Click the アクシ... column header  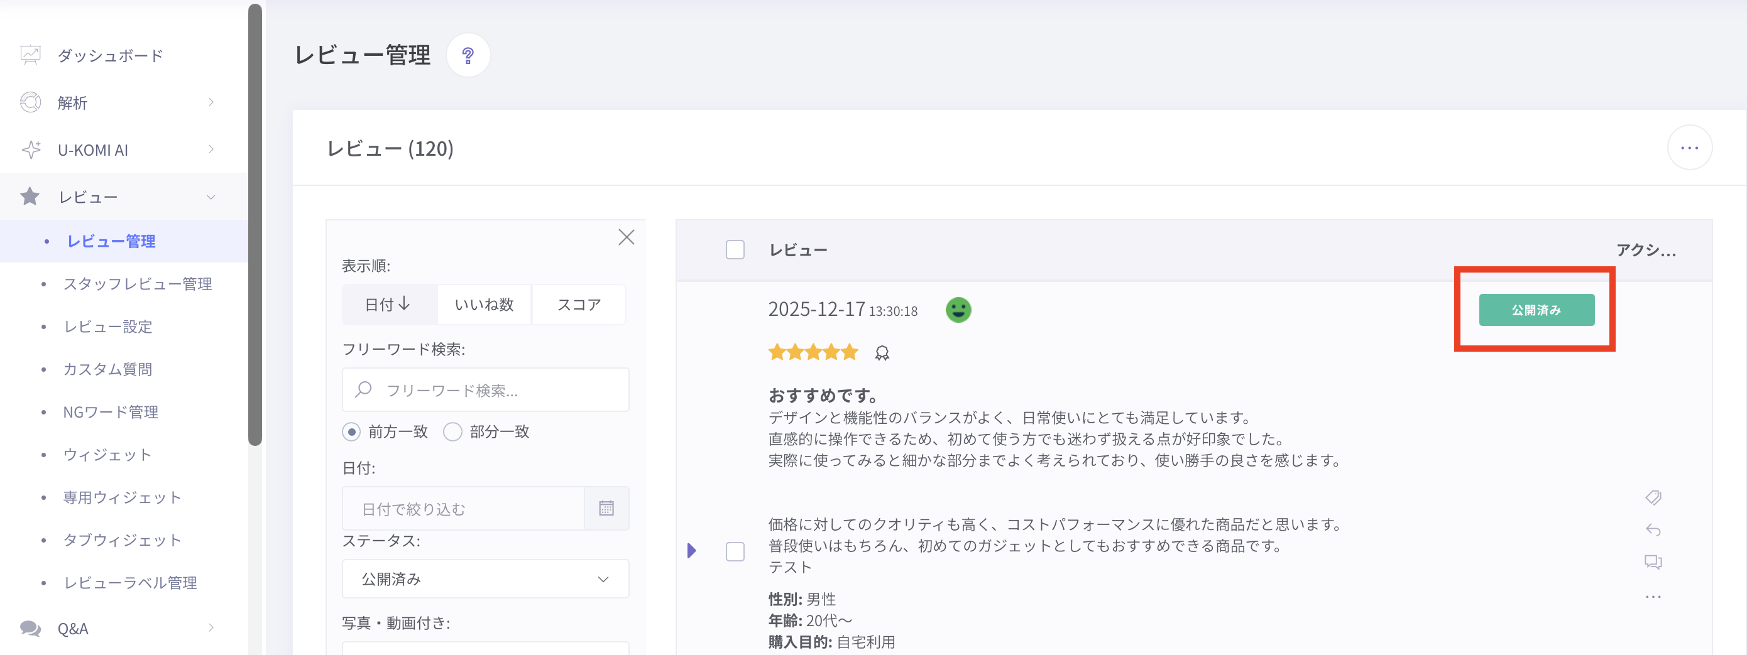pos(1646,250)
